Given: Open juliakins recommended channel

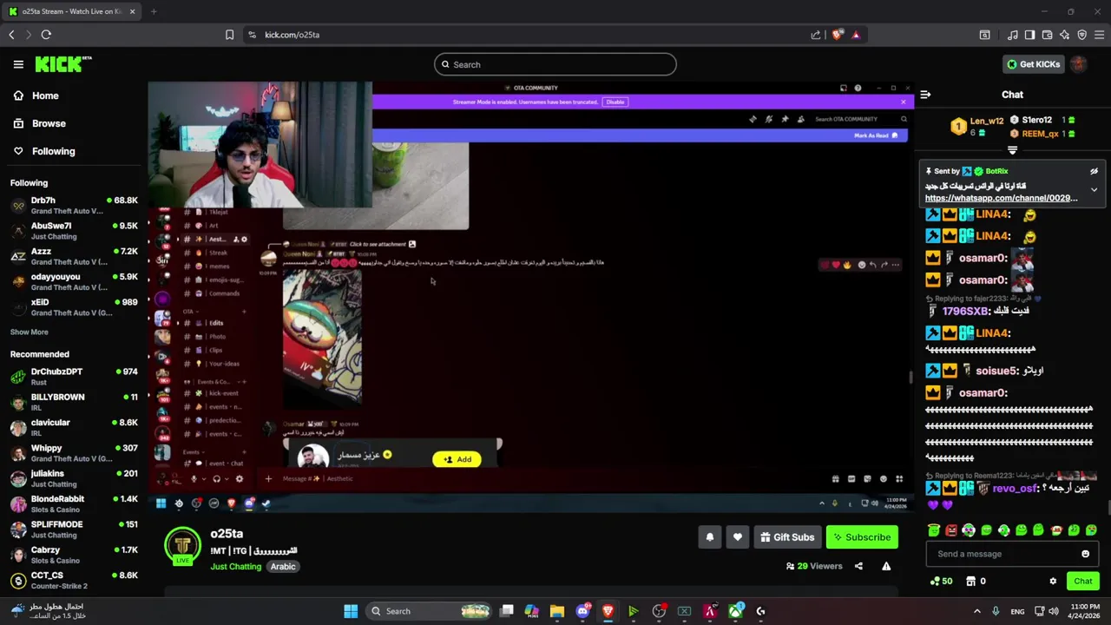Looking at the screenshot, I should click(x=74, y=478).
